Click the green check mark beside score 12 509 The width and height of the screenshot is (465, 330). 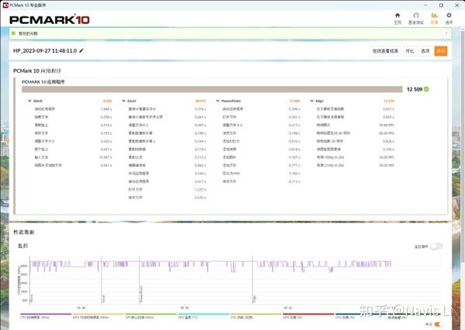[x=426, y=89]
